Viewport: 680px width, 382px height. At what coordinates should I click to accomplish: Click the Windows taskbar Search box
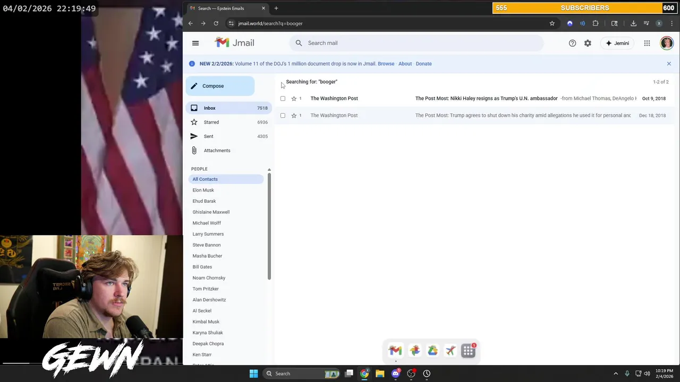pos(302,374)
